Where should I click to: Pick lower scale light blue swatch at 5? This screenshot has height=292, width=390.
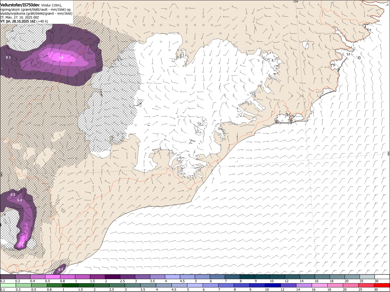(195, 286)
